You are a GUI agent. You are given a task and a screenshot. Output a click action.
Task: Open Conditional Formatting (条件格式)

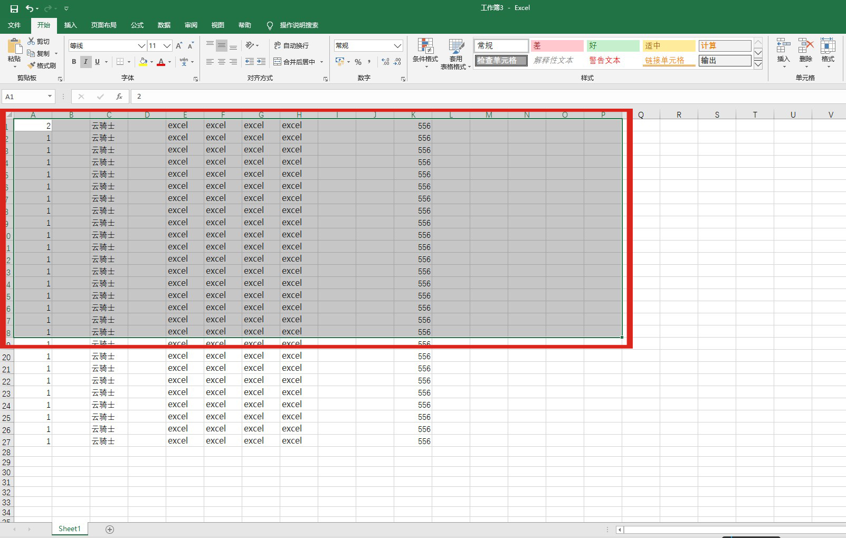pyautogui.click(x=425, y=53)
